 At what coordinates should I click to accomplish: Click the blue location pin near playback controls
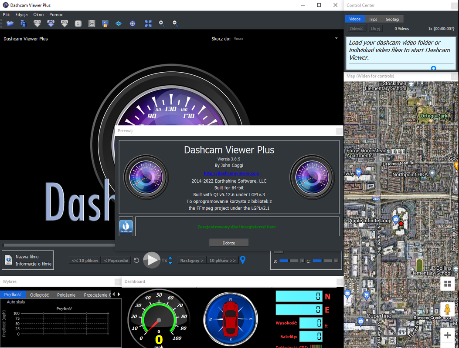point(243,260)
